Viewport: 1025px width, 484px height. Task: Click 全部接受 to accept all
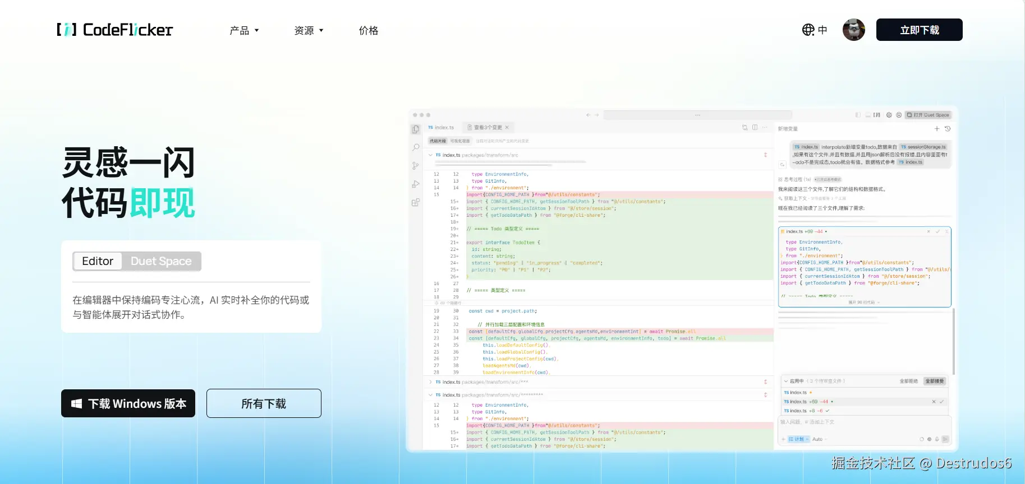[x=935, y=381]
